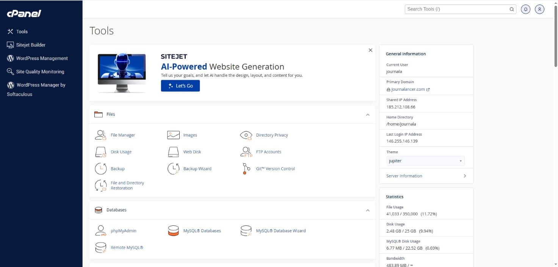Click the File Usage value 41,033 / 350,000
This screenshot has height=267, width=558.
[x=402, y=214]
